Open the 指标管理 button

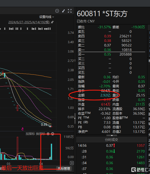tap(64, 169)
